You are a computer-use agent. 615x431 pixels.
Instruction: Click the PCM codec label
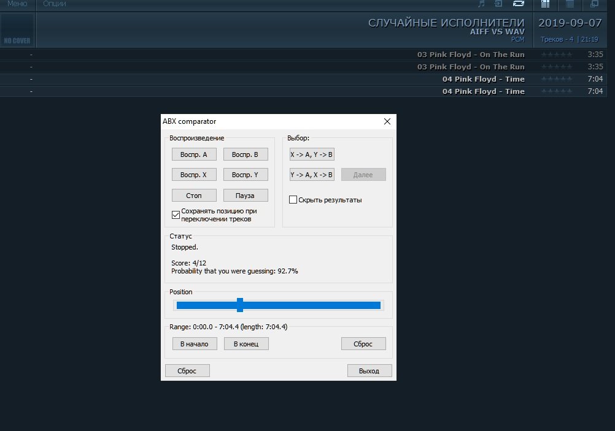coord(518,40)
